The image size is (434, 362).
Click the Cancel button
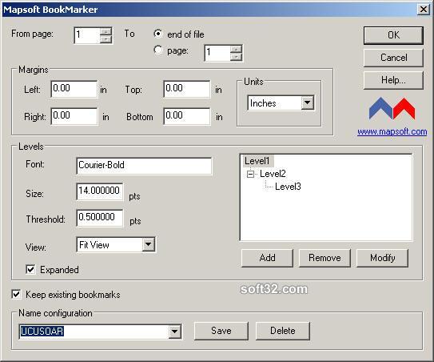(393, 58)
